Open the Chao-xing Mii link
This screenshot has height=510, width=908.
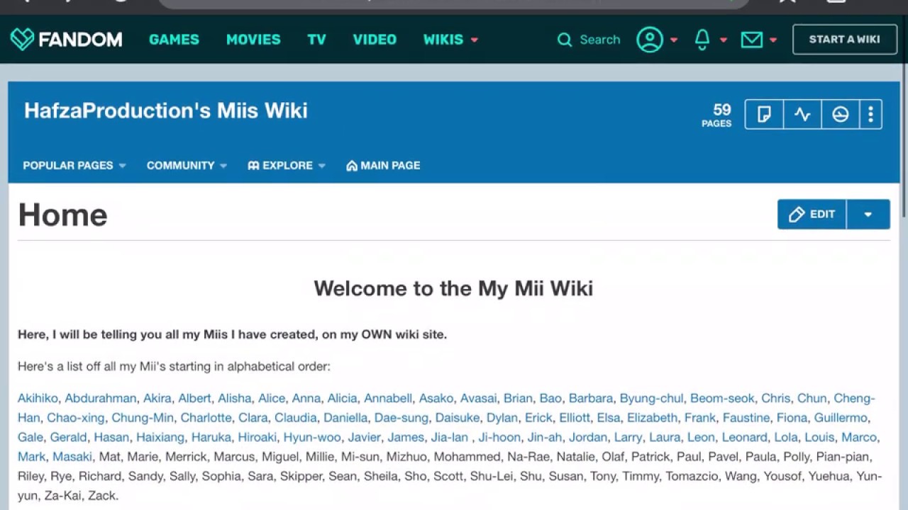[75, 418]
